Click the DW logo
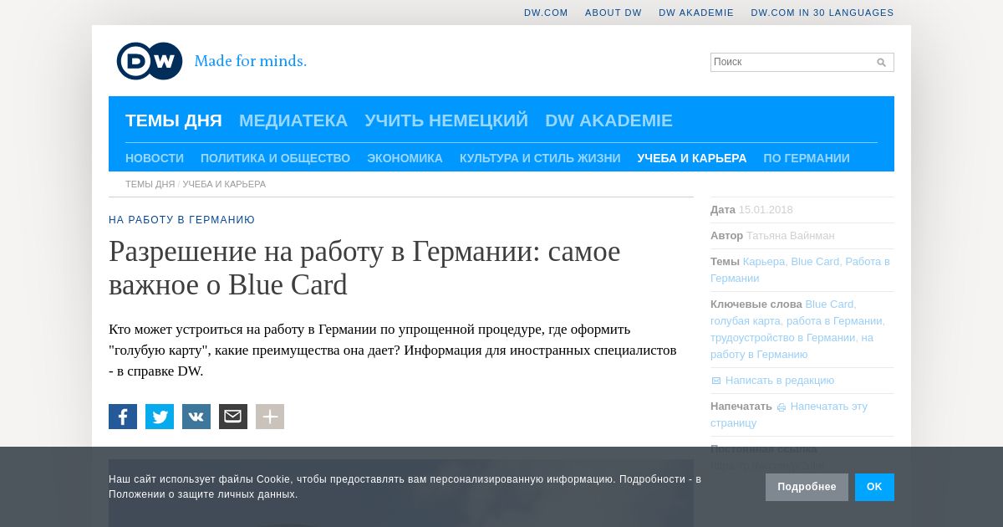This screenshot has width=1003, height=527. [x=150, y=61]
